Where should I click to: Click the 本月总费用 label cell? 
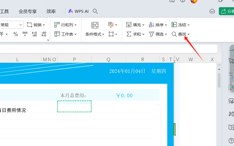(x=73, y=95)
